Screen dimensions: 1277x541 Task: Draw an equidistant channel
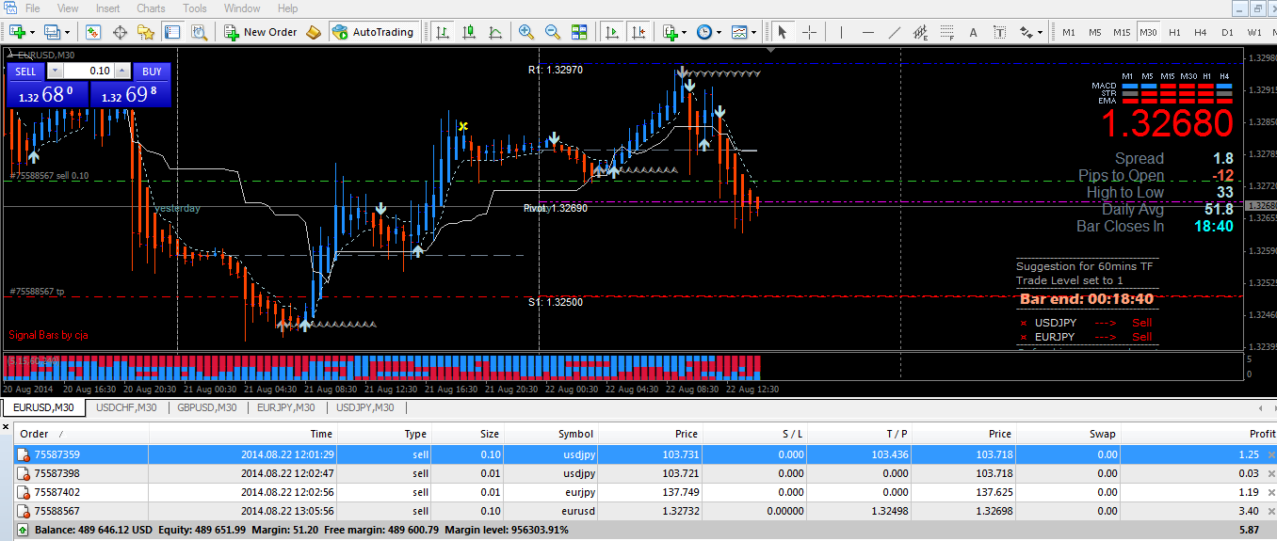tap(921, 32)
